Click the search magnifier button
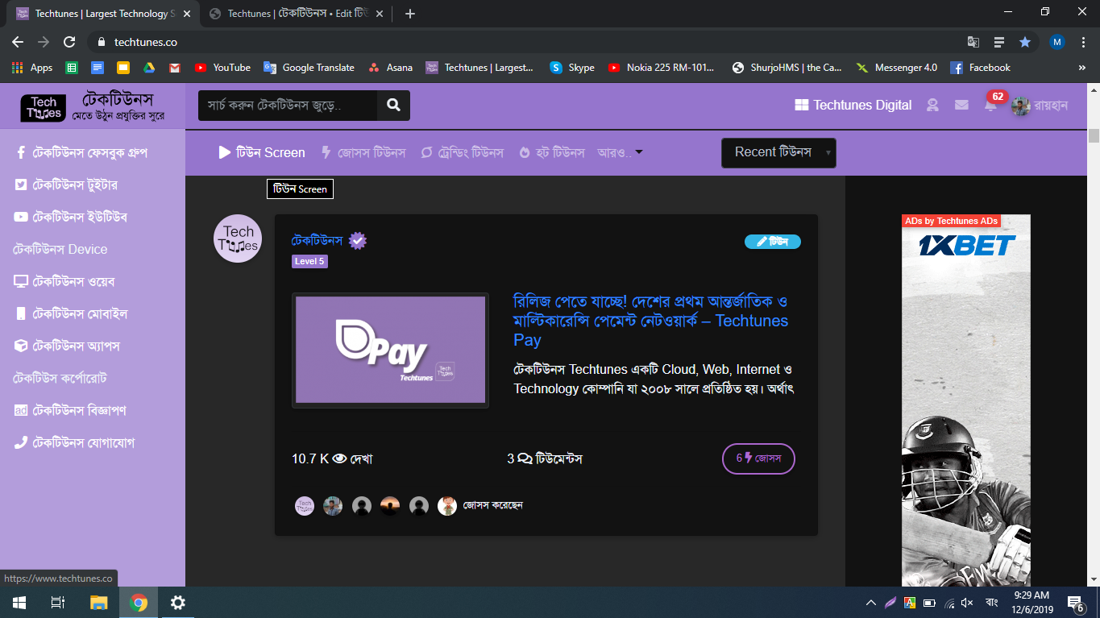The image size is (1100, 618). click(x=393, y=105)
